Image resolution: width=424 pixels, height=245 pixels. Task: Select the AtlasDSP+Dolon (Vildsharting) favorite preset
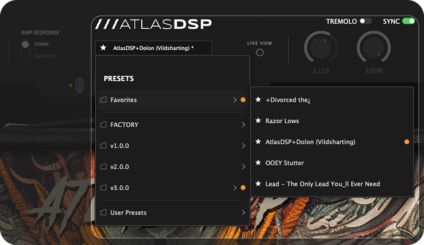332,142
